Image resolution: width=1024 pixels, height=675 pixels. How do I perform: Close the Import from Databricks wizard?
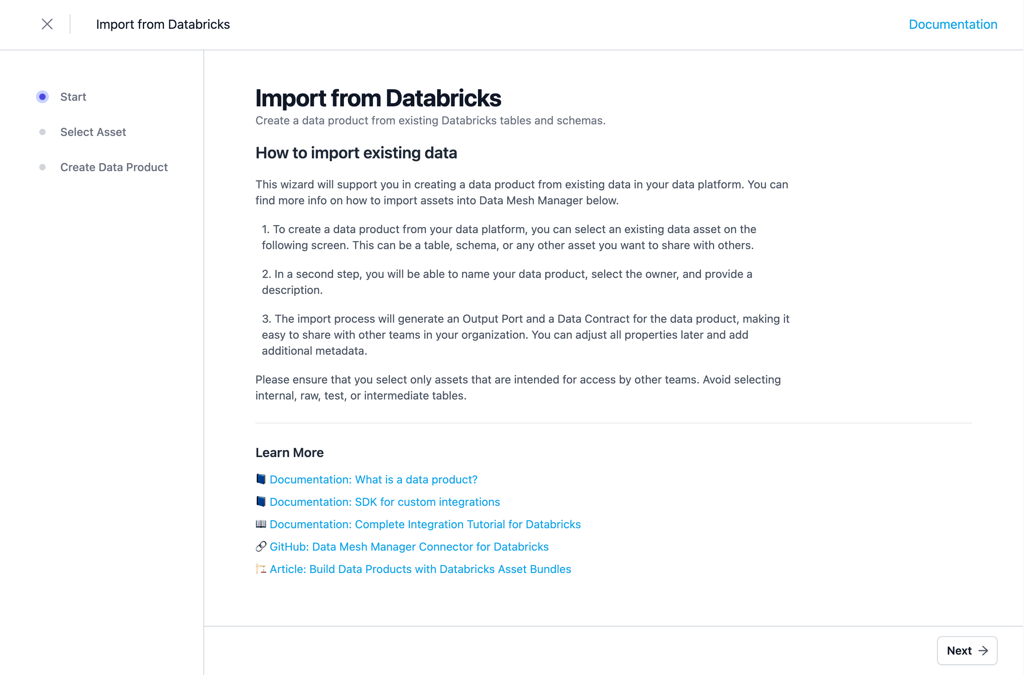point(47,24)
